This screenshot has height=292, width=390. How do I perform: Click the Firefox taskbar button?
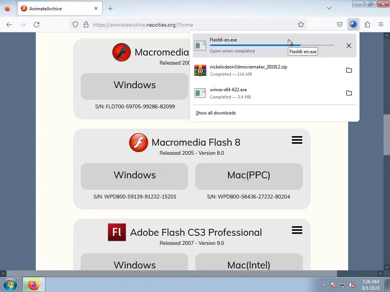pos(34,284)
